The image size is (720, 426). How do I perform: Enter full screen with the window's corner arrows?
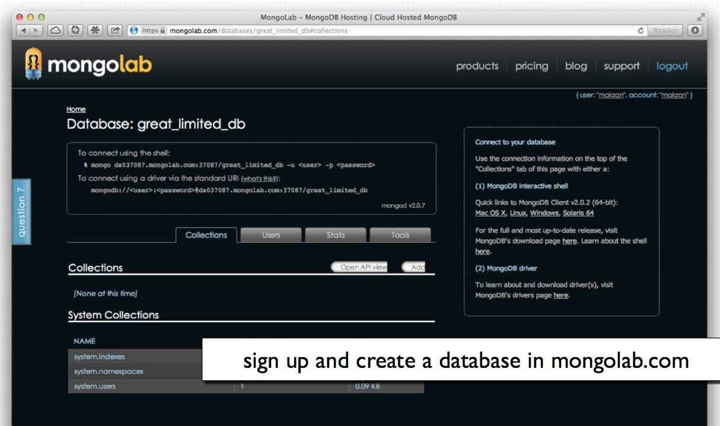tap(702, 17)
